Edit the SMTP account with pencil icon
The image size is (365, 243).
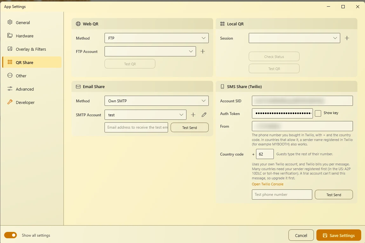[204, 115]
